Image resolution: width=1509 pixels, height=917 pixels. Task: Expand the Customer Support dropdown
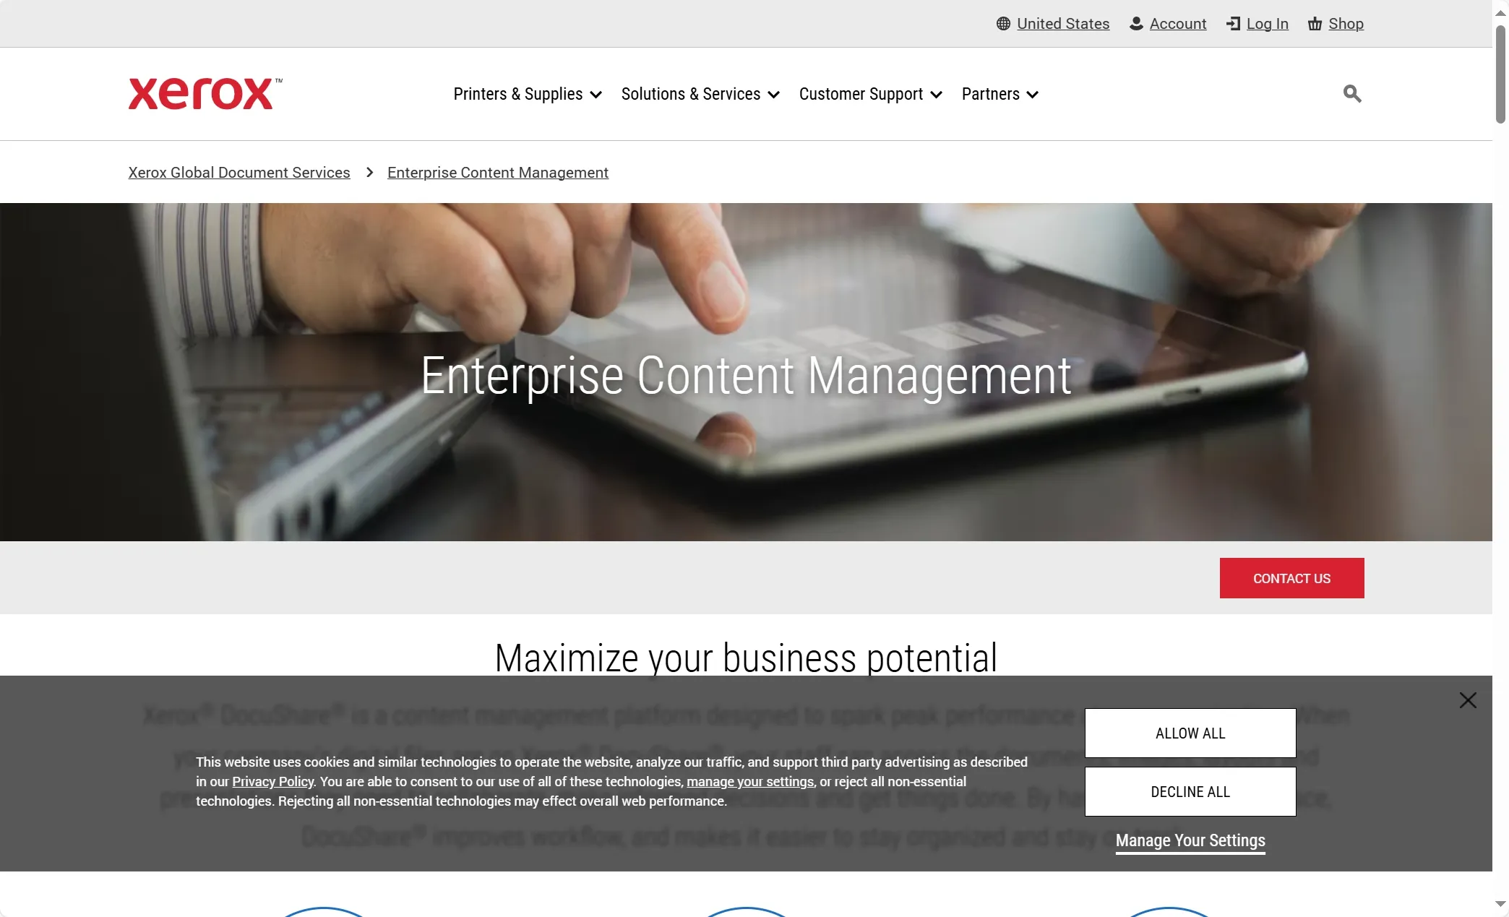pyautogui.click(x=870, y=94)
